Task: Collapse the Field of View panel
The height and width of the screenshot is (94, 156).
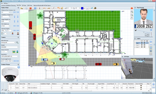Action: (18, 8)
